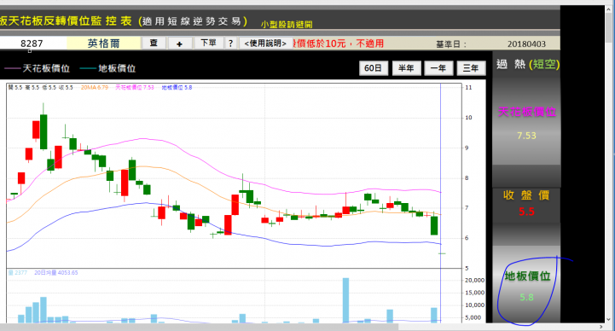
Task: Click the 20日均量 4053.65 volume label
Action: [56, 273]
